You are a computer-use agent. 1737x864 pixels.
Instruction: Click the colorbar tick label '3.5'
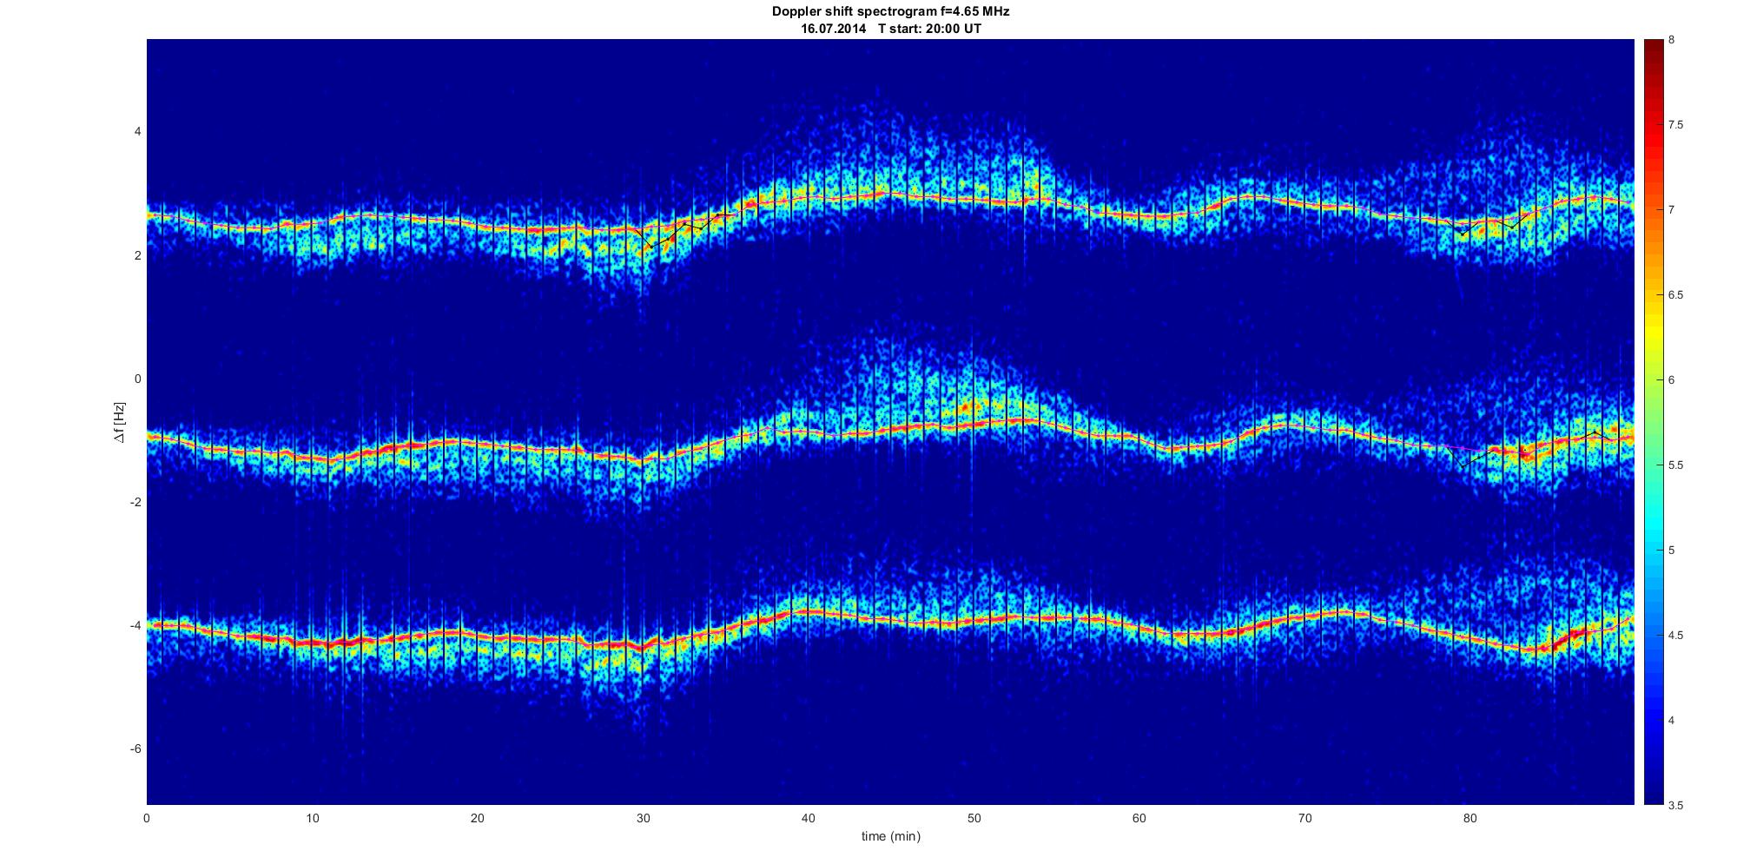(1675, 805)
